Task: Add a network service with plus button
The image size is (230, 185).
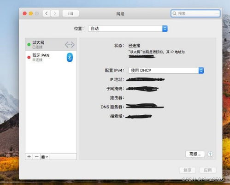Action: click(x=29, y=157)
